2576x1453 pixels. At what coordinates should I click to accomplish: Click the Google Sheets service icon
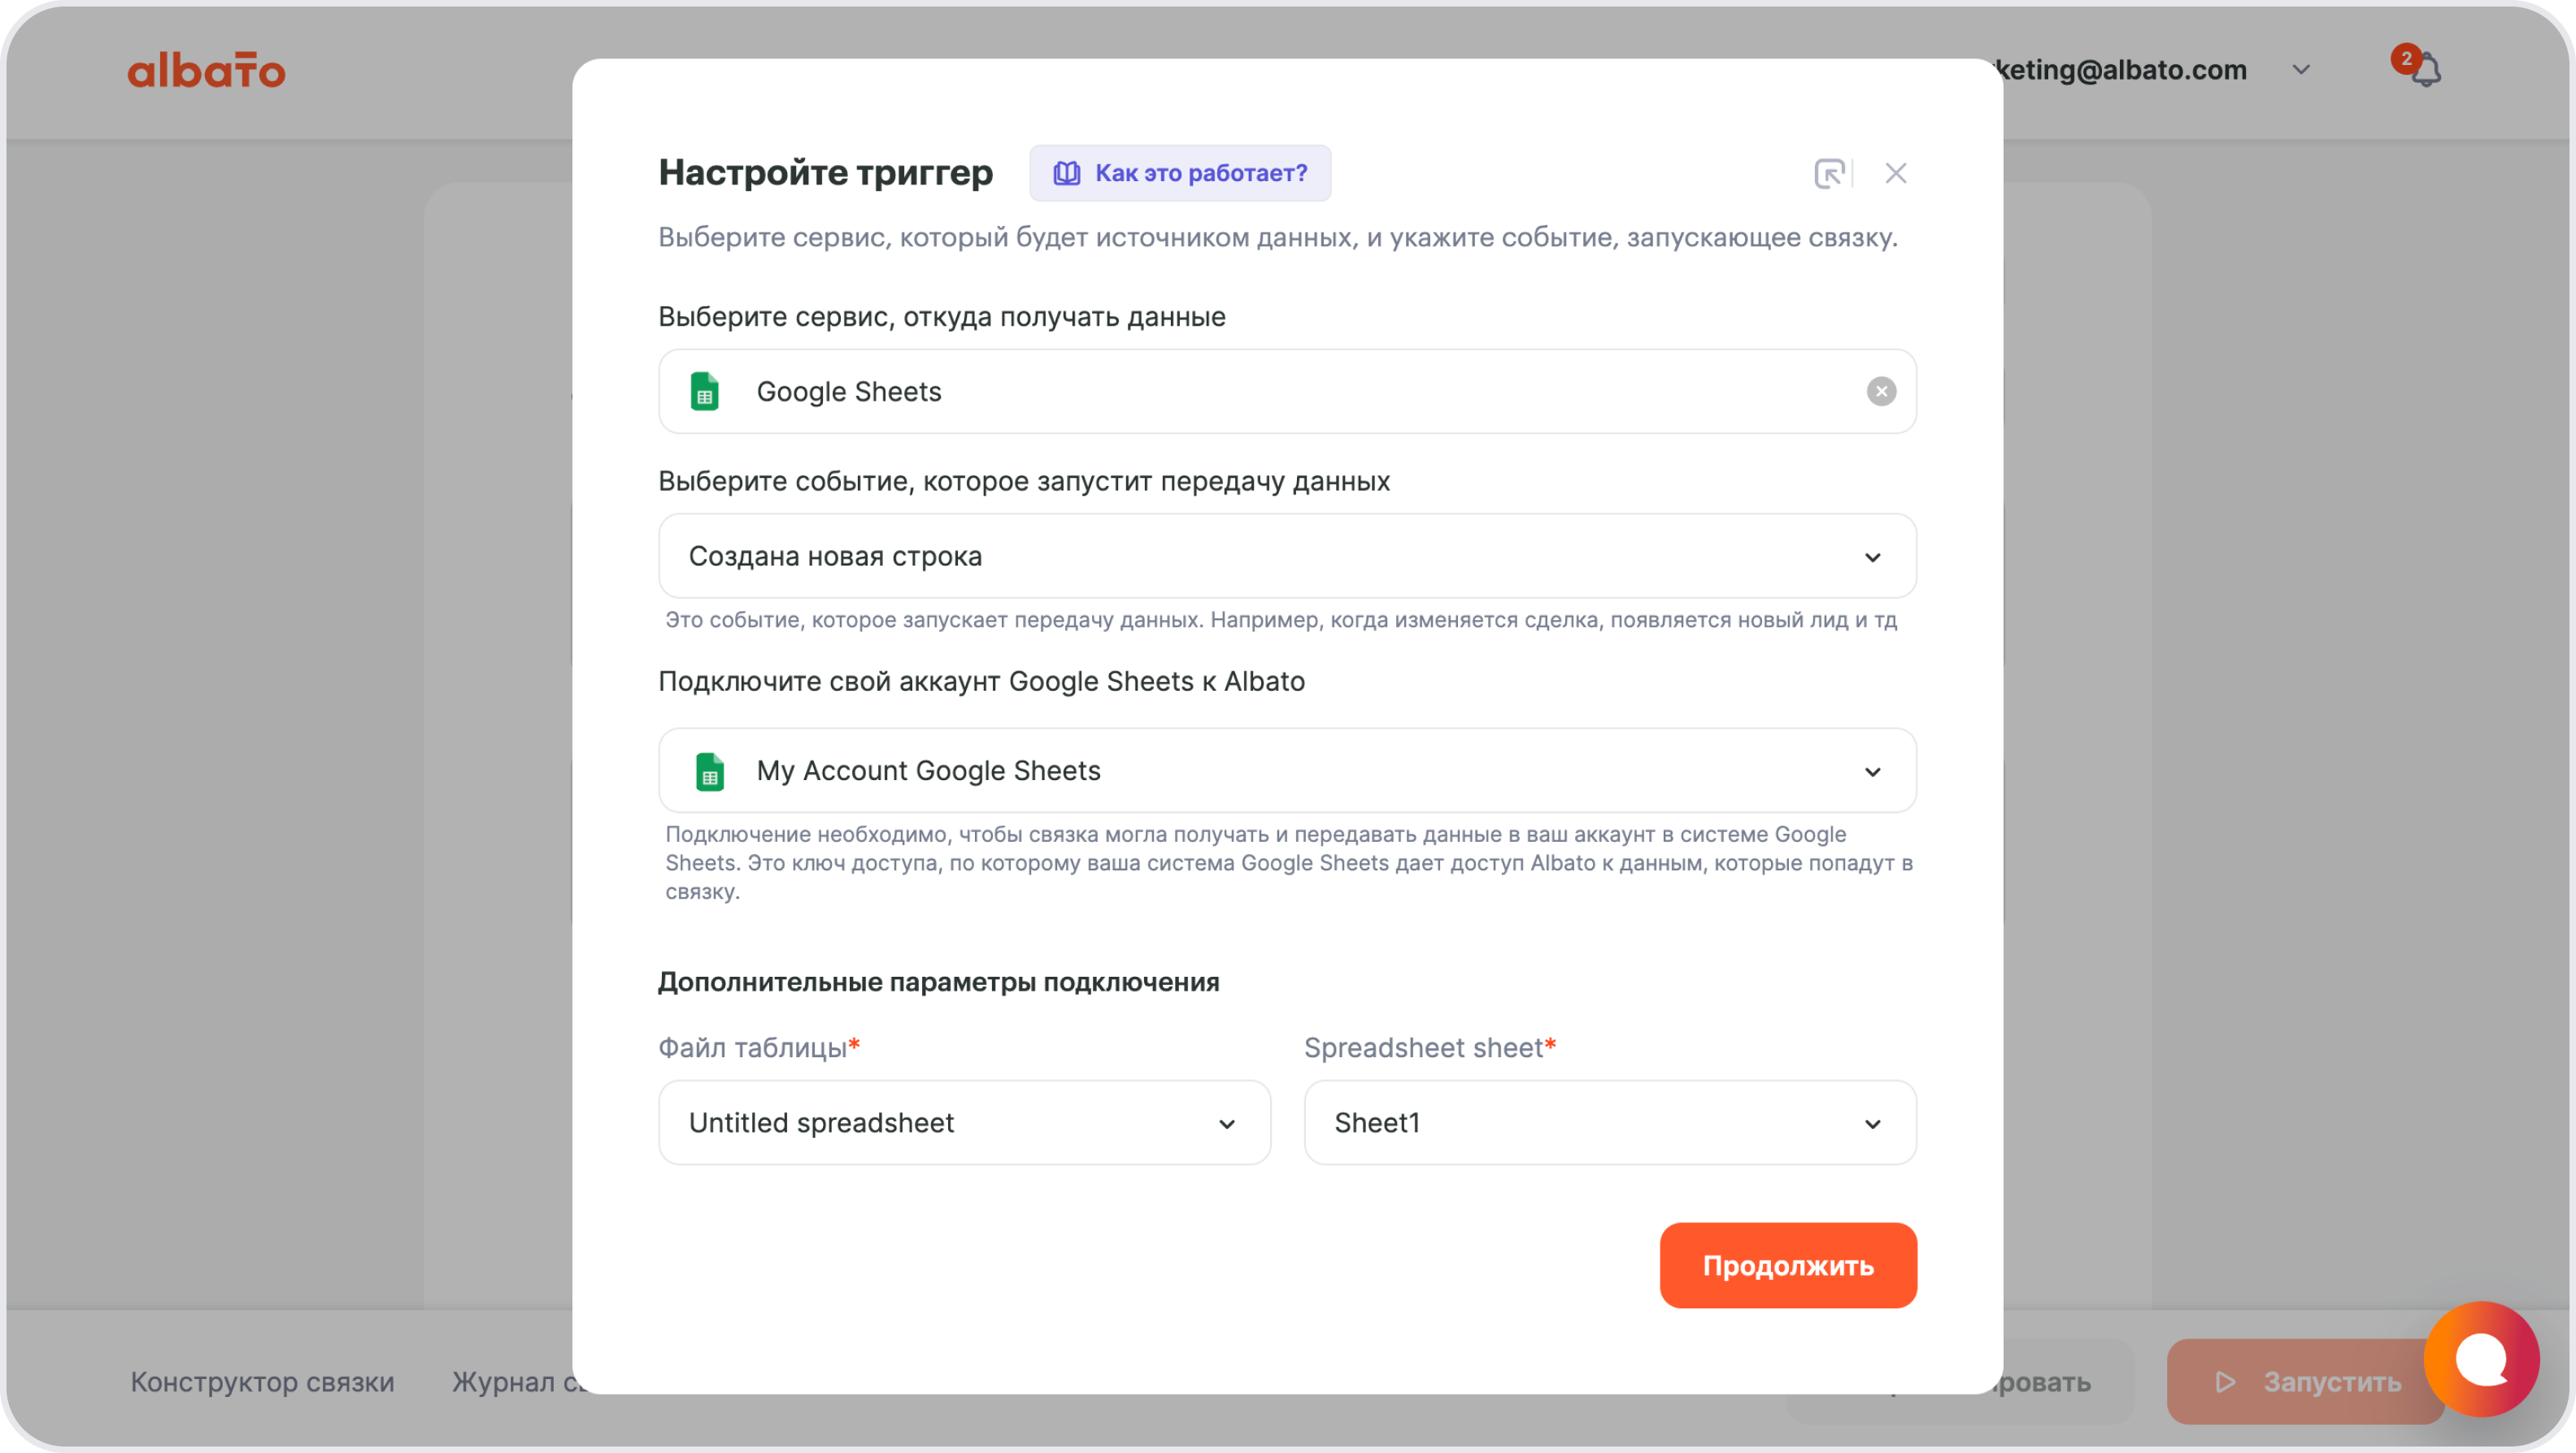[705, 392]
